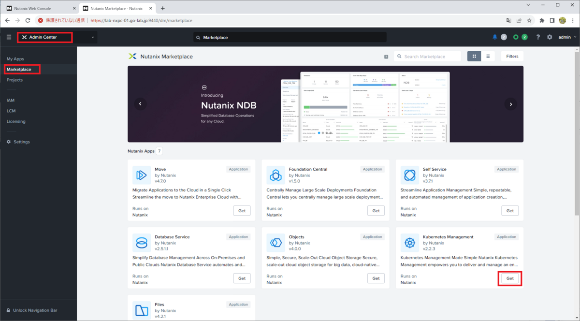Show the previous banner slide
The height and width of the screenshot is (321, 580).
(141, 104)
